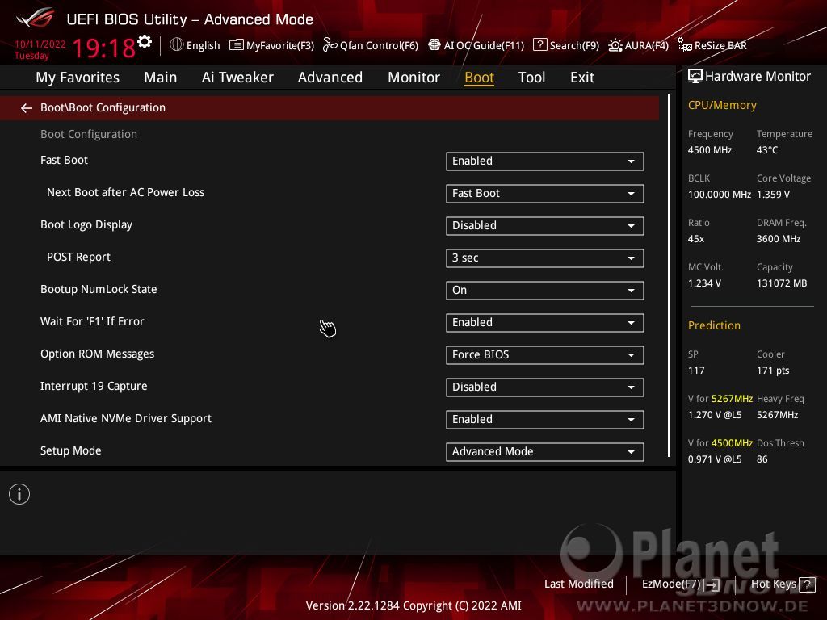Viewport: 827px width, 620px height.
Task: Open the Option ROM Messages dropdown
Action: pyautogui.click(x=545, y=355)
